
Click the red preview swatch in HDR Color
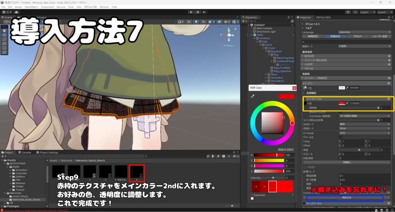click(287, 96)
